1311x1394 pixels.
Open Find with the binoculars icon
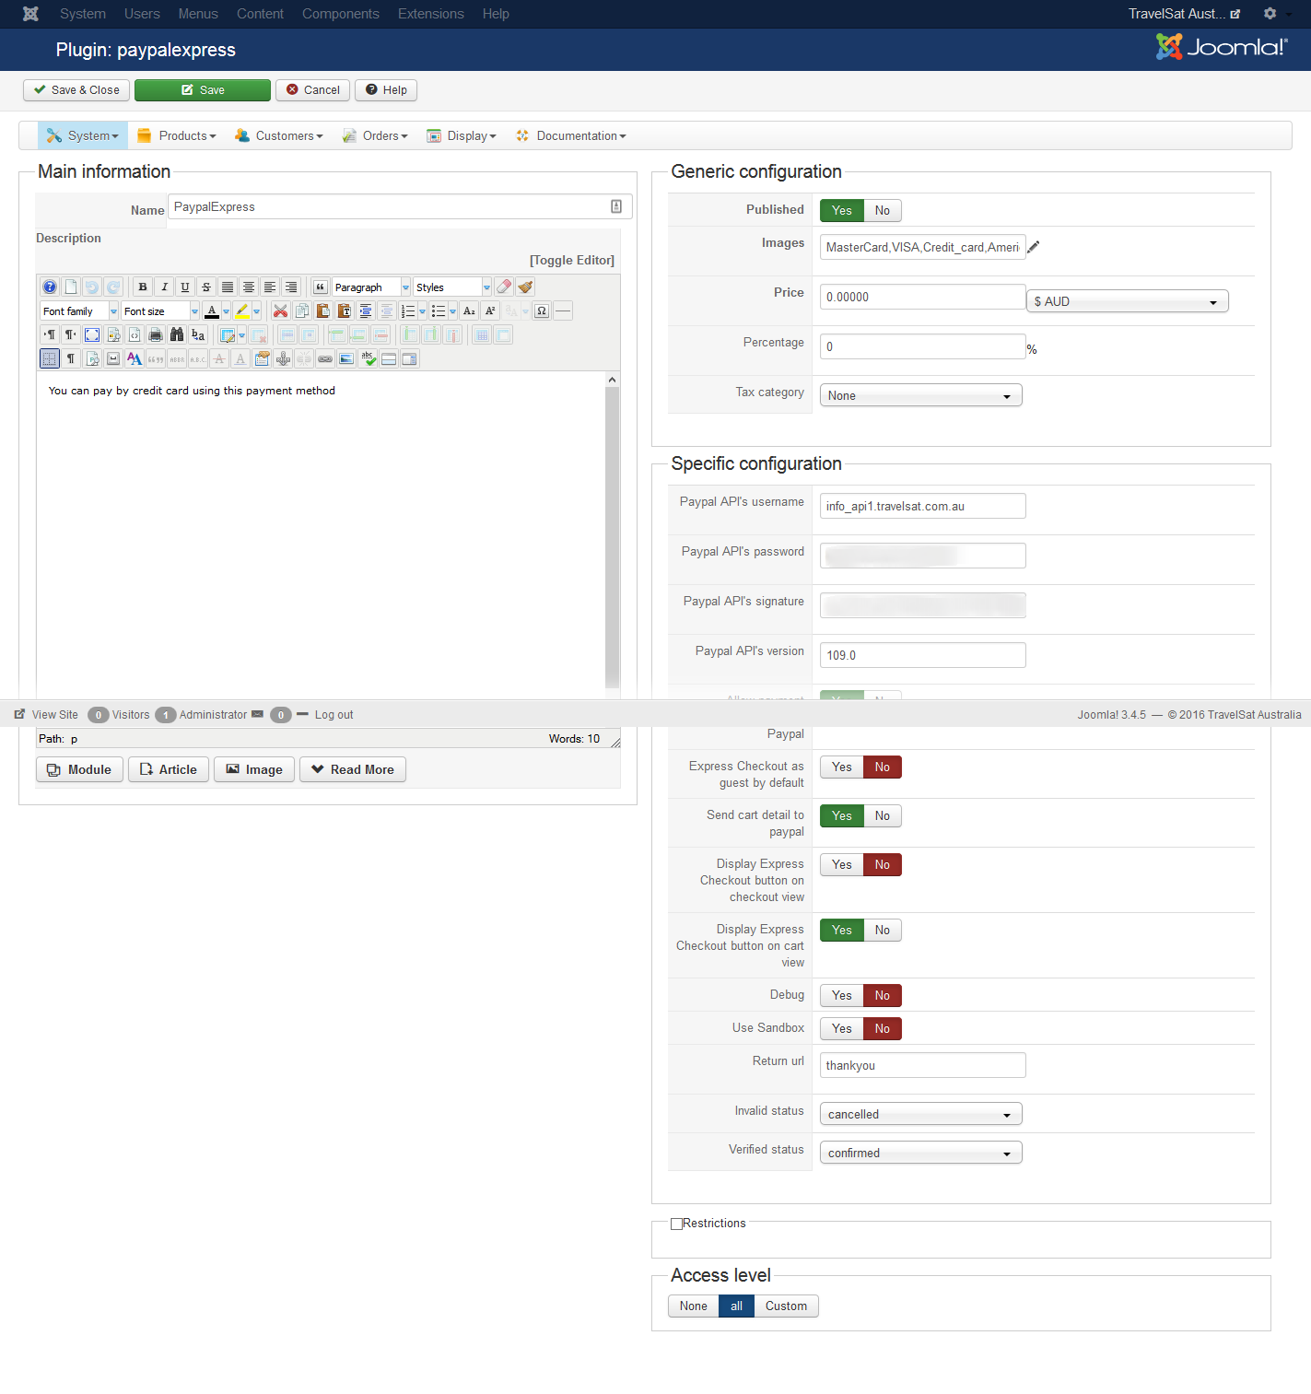[177, 335]
